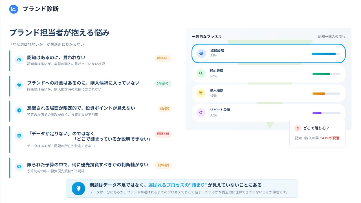The height and width of the screenshot is (203, 361).
Task: Click the 課題不明 red tag
Action: 163,134
